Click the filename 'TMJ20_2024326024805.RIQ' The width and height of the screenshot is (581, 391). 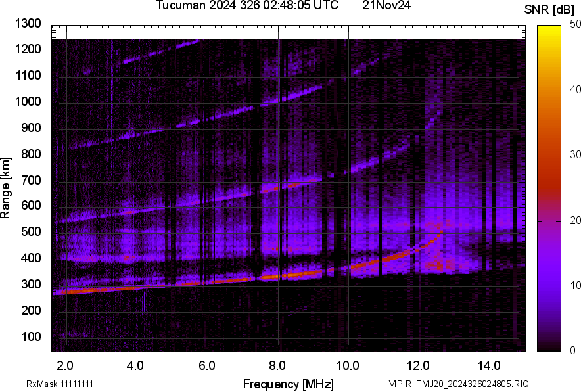click(473, 384)
